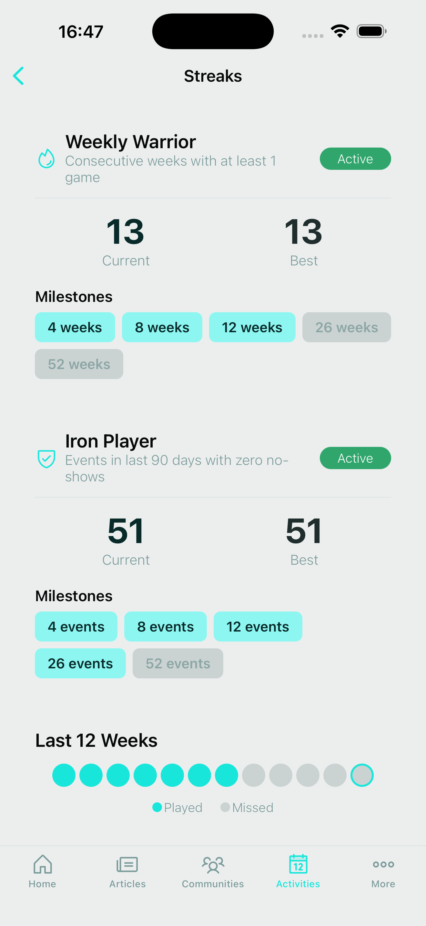Open the More dots icon

383,864
